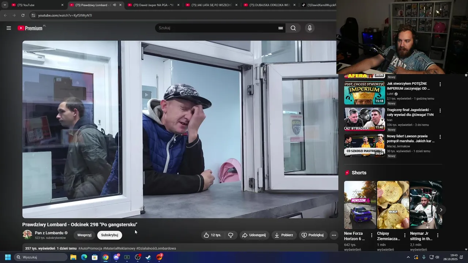Viewport: 468px width, 263px height.
Task: Open New Forza Horizon 6 short
Action: click(x=360, y=205)
